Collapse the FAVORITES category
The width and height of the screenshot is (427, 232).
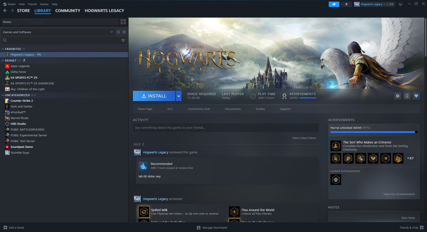[3, 49]
